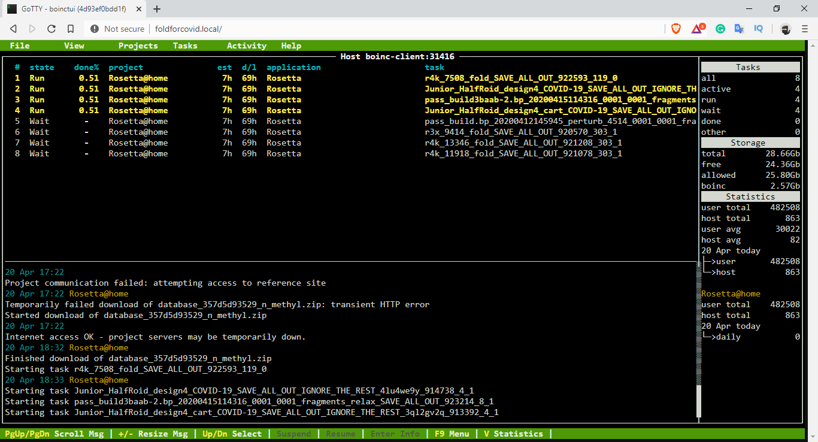Open the Grammarly extension icon
Screen dimensions: 818x442
tap(720, 29)
